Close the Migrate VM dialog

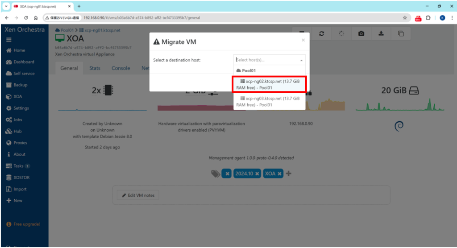click(x=303, y=40)
